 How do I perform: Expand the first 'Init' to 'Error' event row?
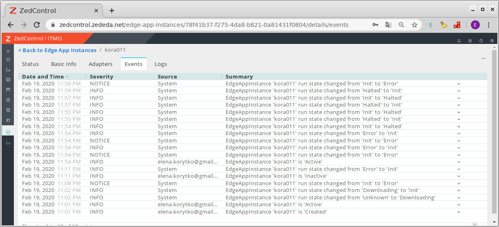point(459,84)
